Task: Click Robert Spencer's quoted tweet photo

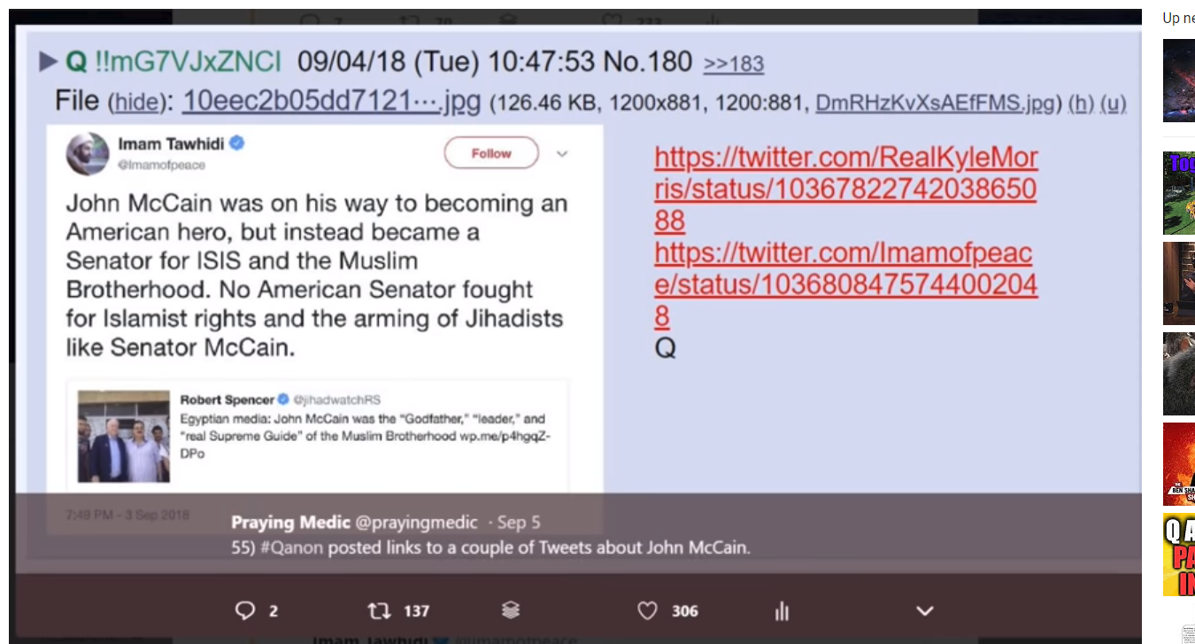Action: pyautogui.click(x=124, y=436)
